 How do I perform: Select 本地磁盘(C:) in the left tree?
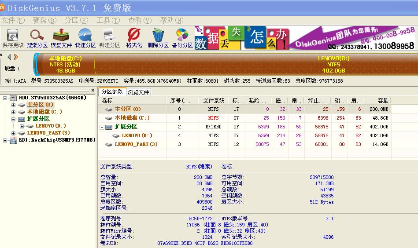click(44, 112)
